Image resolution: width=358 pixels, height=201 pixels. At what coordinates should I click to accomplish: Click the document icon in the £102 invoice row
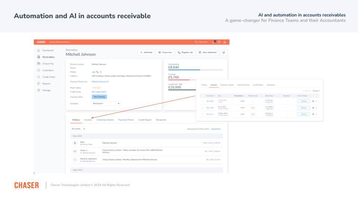click(313, 114)
